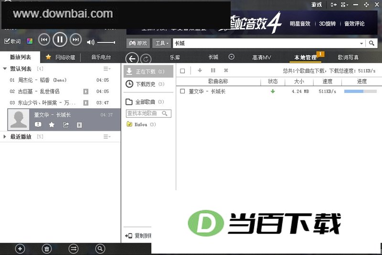
Task: Click the search field containing 长城
Action: pyautogui.click(x=265, y=43)
